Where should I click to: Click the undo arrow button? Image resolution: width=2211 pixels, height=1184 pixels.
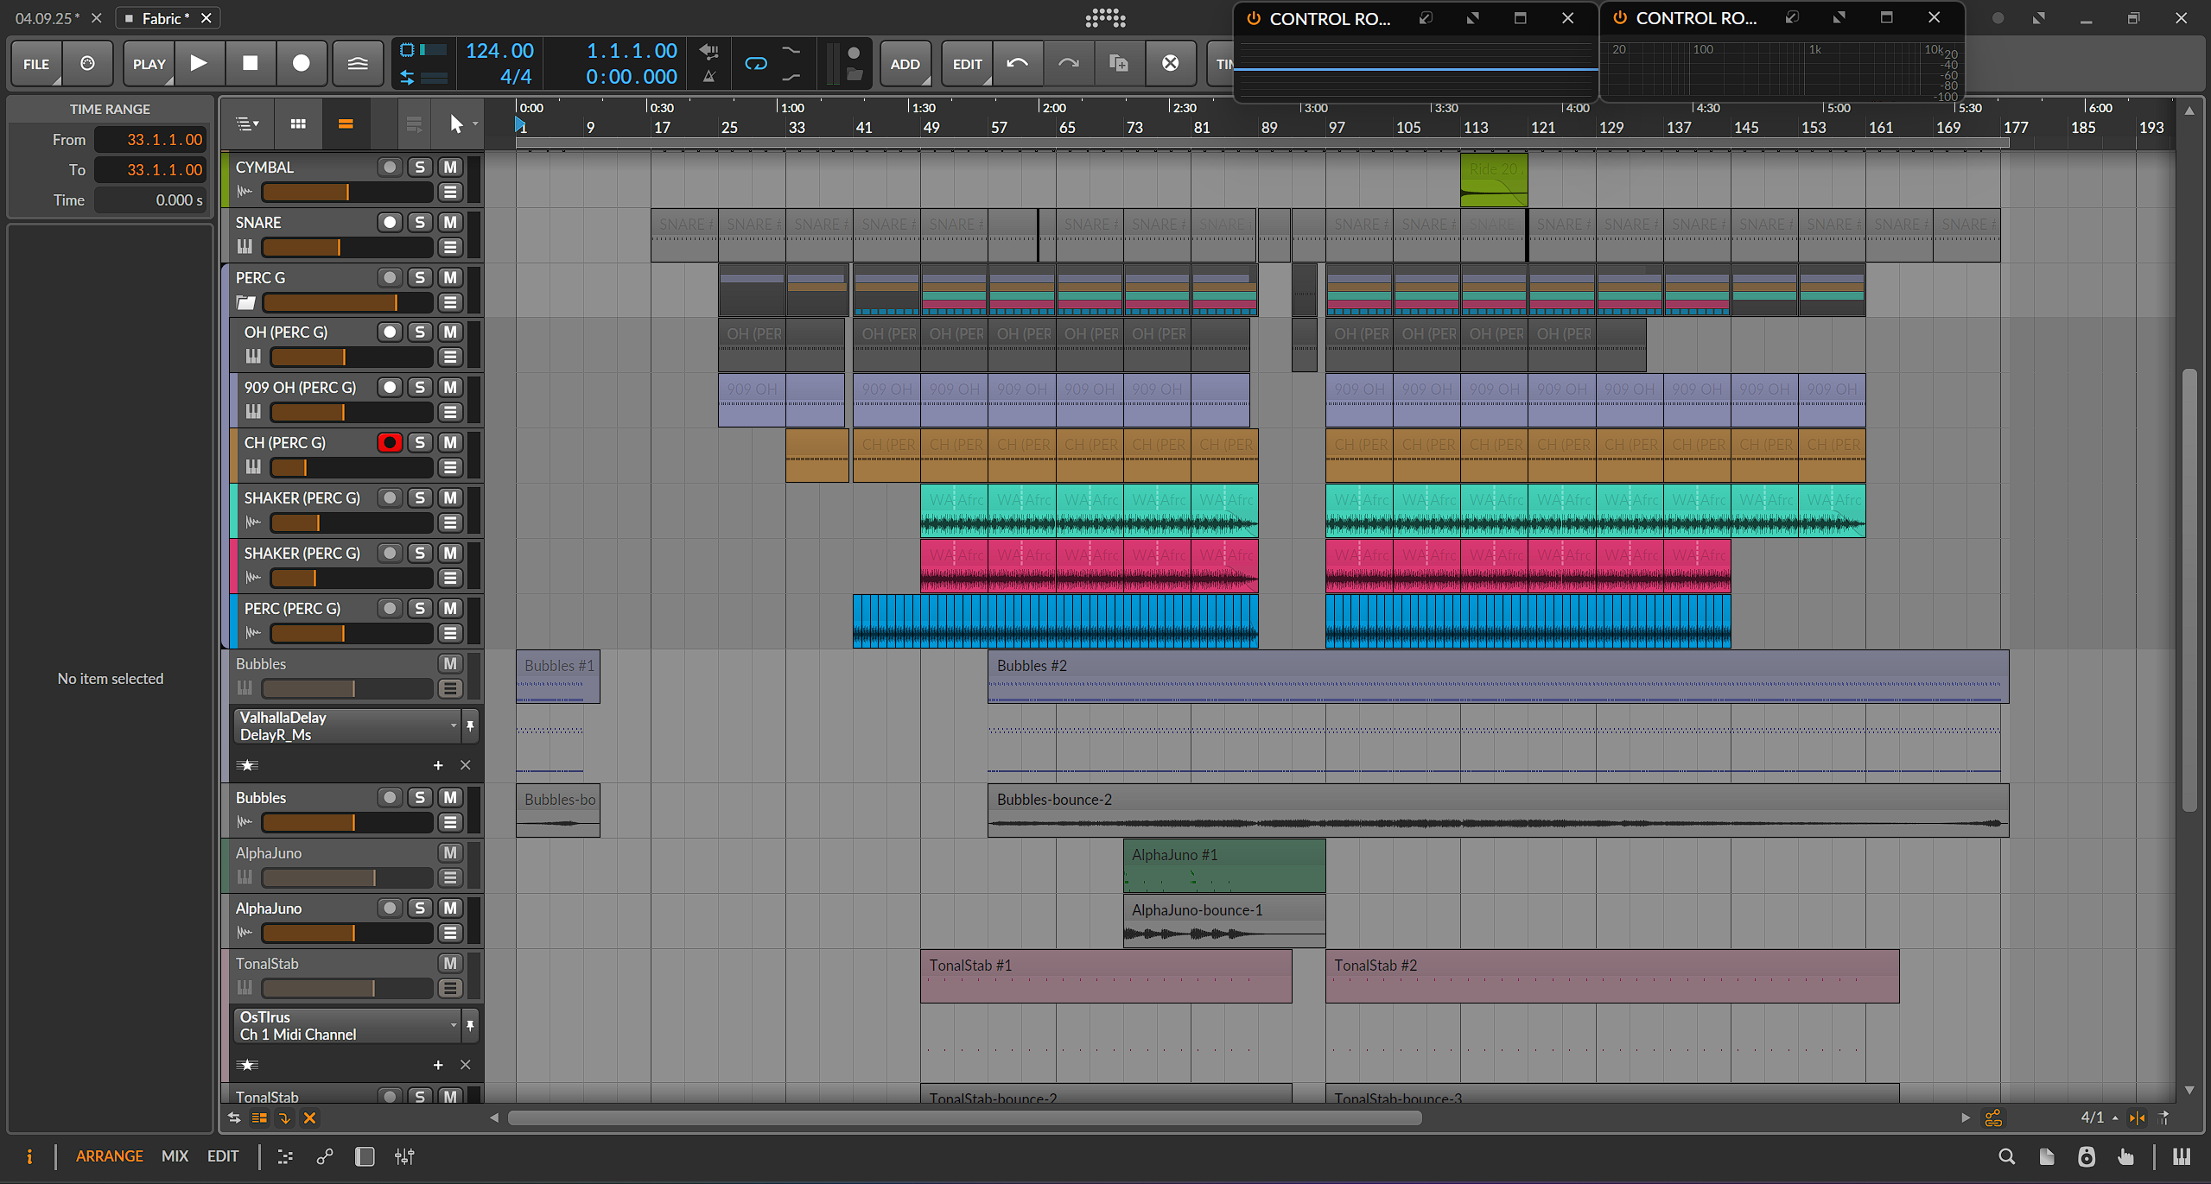tap(1017, 63)
